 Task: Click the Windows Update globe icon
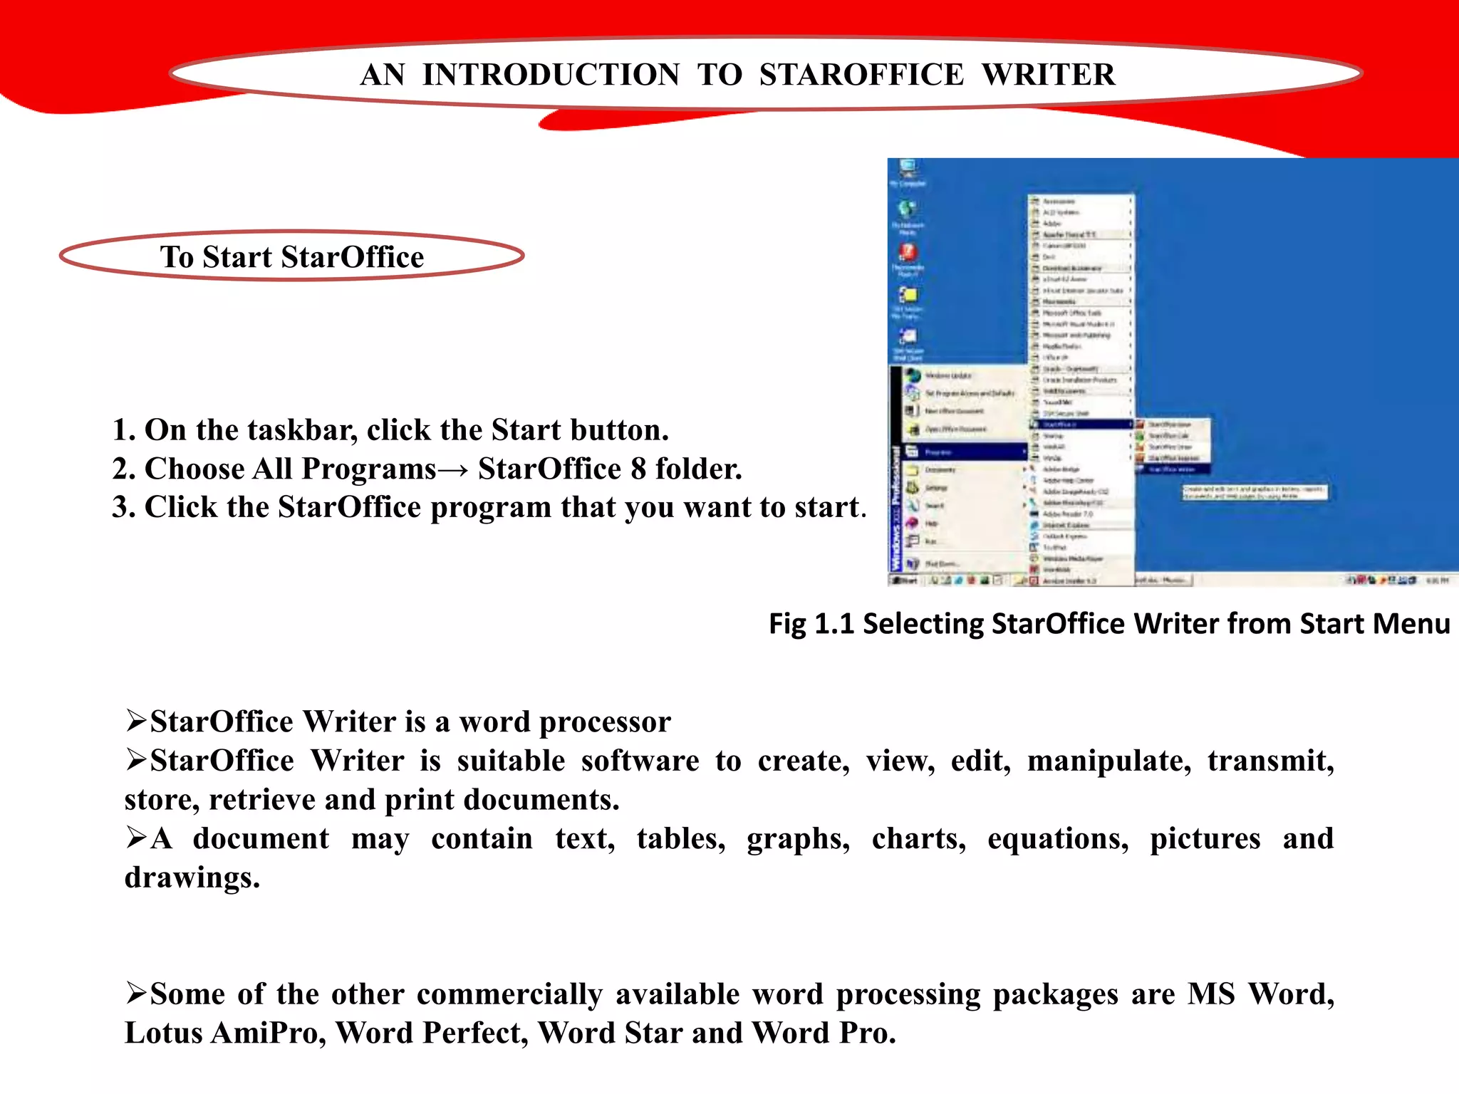coord(913,375)
